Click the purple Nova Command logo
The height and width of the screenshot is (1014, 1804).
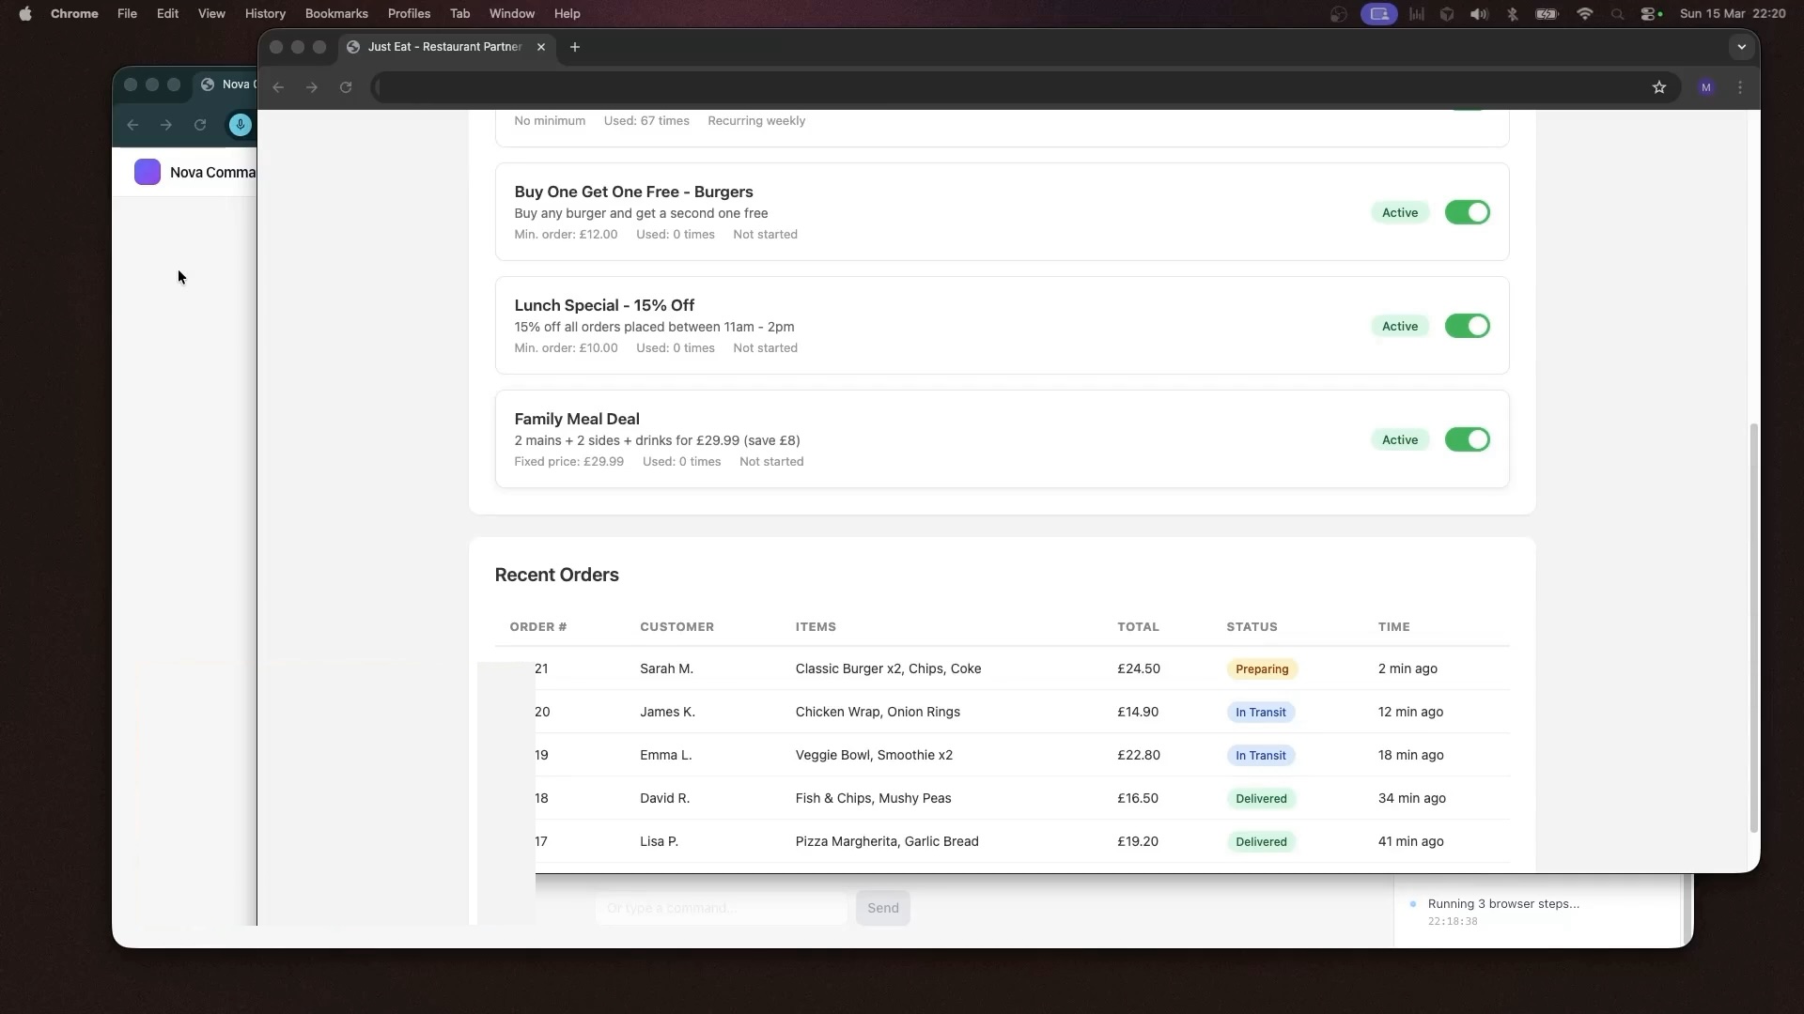[x=148, y=172]
